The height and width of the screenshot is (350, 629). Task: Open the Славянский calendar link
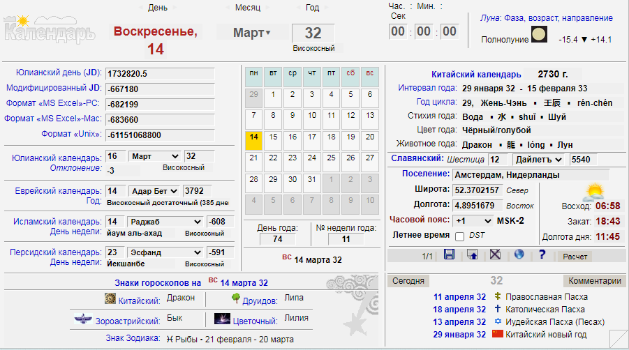[x=417, y=158]
